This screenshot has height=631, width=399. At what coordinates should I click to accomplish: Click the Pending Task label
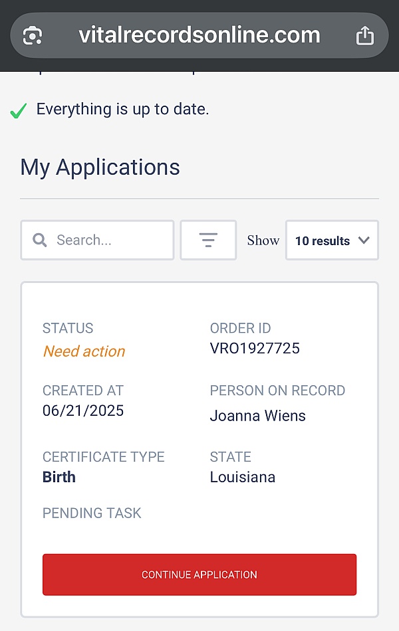(x=92, y=513)
